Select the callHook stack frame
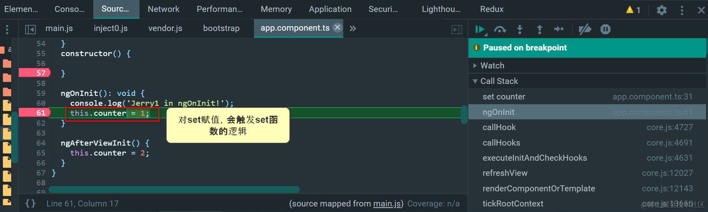 [x=499, y=127]
